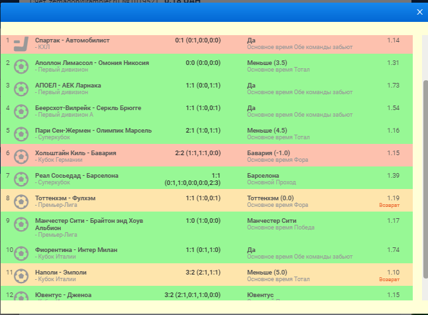Click the soccer ball icon for Хольштайн Киль row
This screenshot has height=315, width=428.
coord(21,157)
